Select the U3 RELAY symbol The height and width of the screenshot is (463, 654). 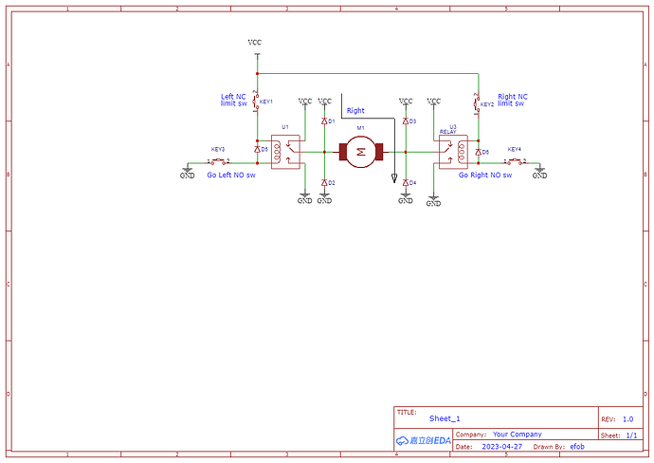453,152
